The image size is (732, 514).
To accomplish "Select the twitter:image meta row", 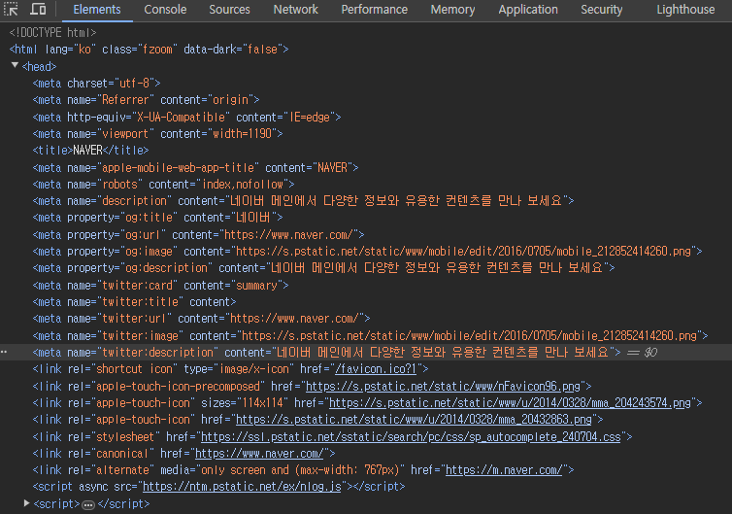I will tap(370, 335).
